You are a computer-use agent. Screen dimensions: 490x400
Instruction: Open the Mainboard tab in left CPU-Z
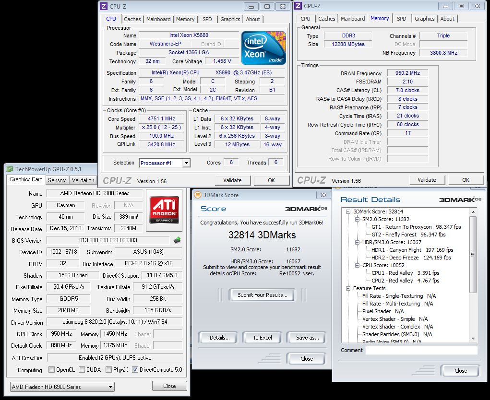(x=158, y=19)
